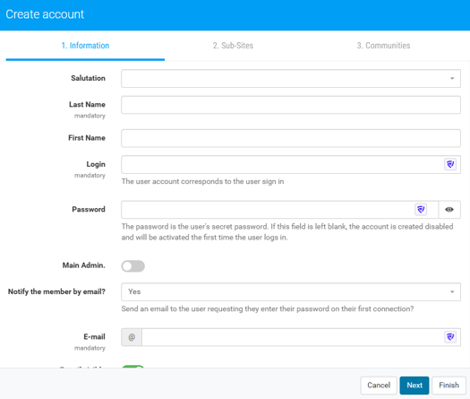The width and height of the screenshot is (470, 399).
Task: Click the Cancel button
Action: [x=379, y=386]
